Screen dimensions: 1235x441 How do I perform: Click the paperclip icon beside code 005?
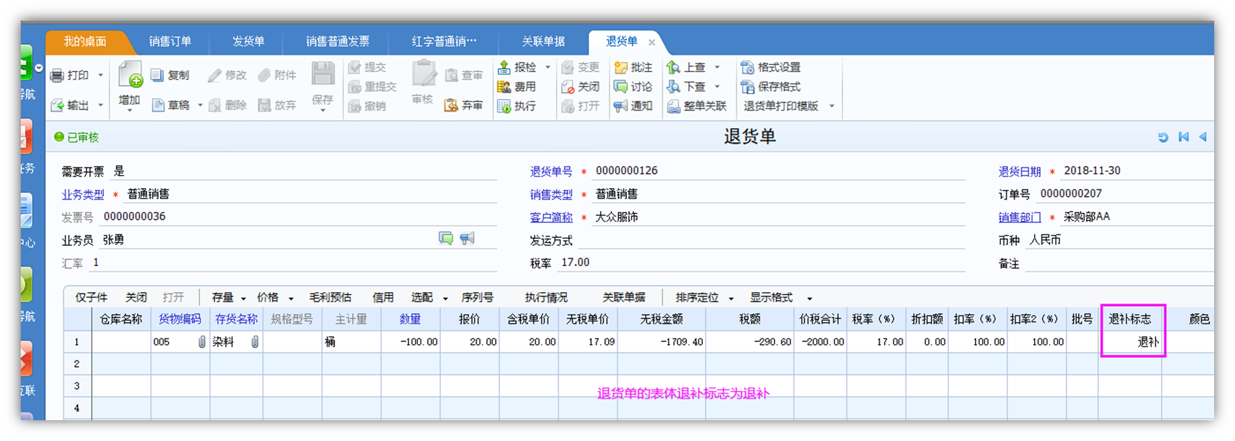tap(202, 342)
